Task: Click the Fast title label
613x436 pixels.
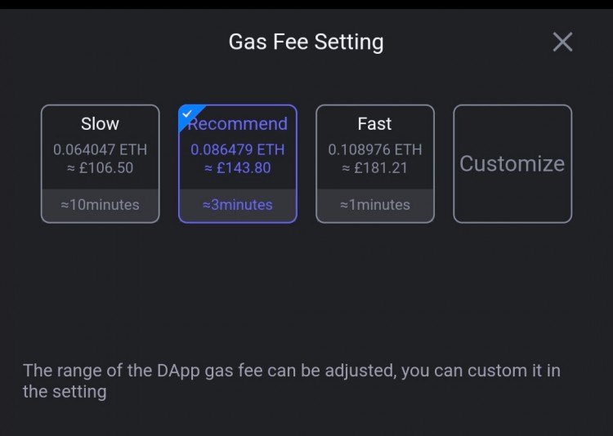Action: click(374, 124)
